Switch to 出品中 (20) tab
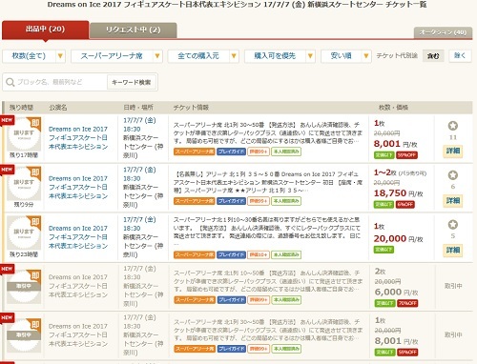The image size is (477, 364). [45, 30]
